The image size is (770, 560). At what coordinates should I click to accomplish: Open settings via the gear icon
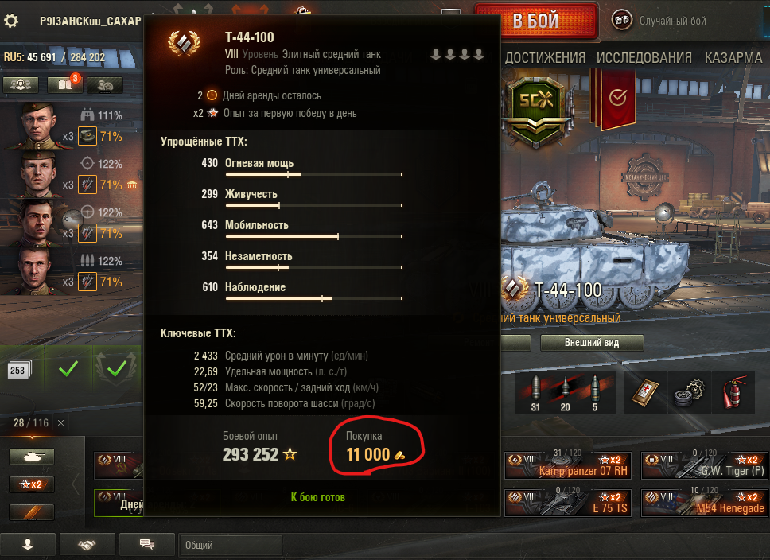pos(11,21)
